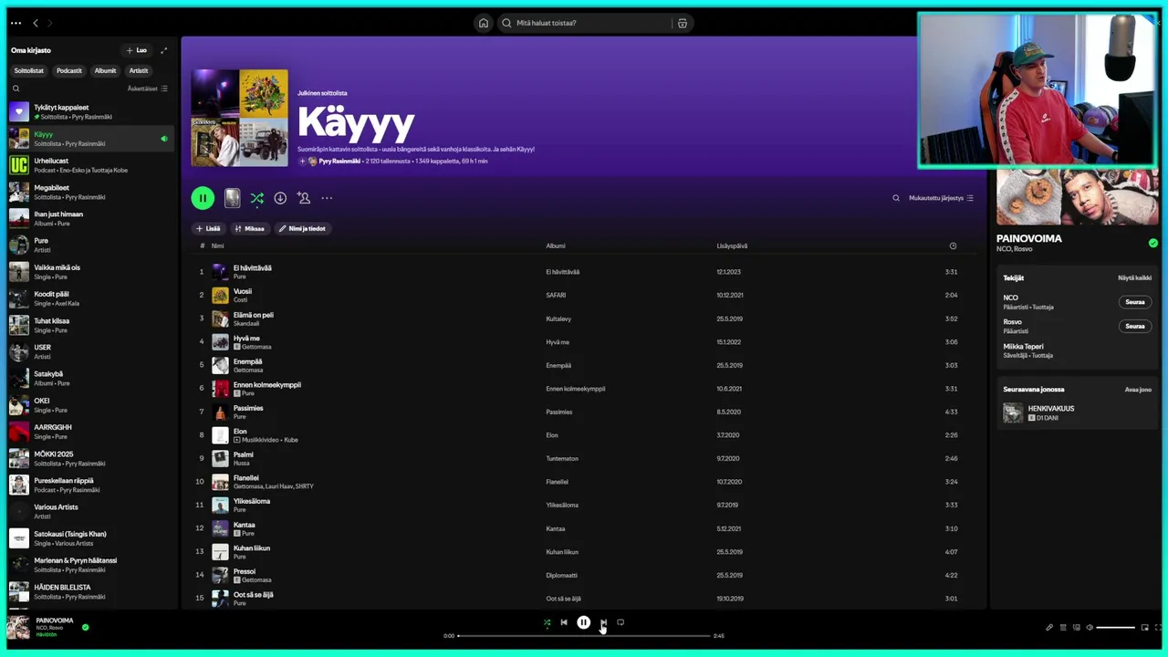This screenshot has height=657, width=1168.
Task: Select the Artistit filter chip
Action: [139, 70]
